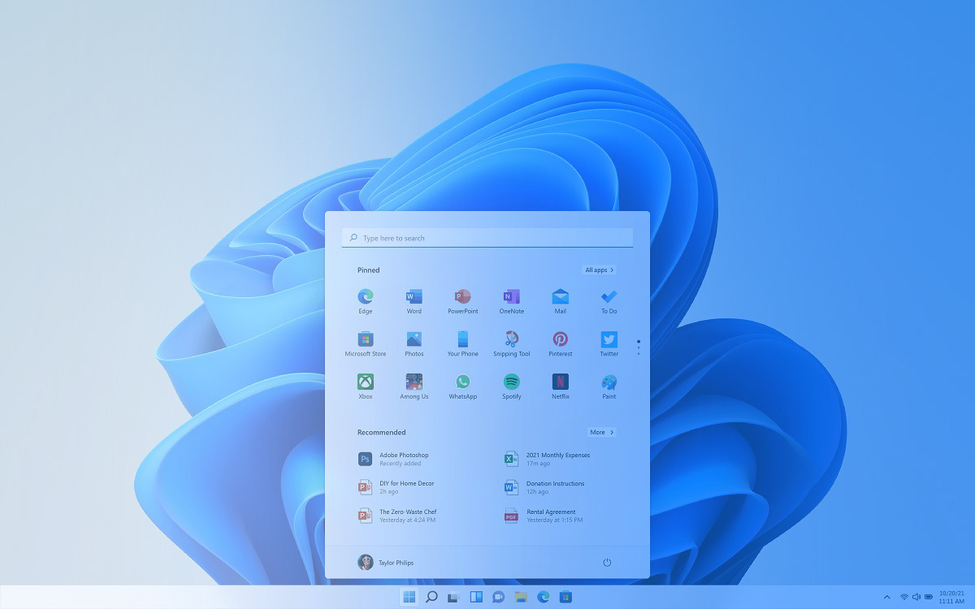Open the Mail app
The image size is (975, 609).
pos(561,300)
